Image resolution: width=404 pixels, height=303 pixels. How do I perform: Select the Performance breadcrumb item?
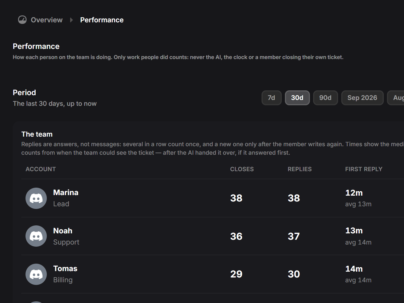click(102, 20)
